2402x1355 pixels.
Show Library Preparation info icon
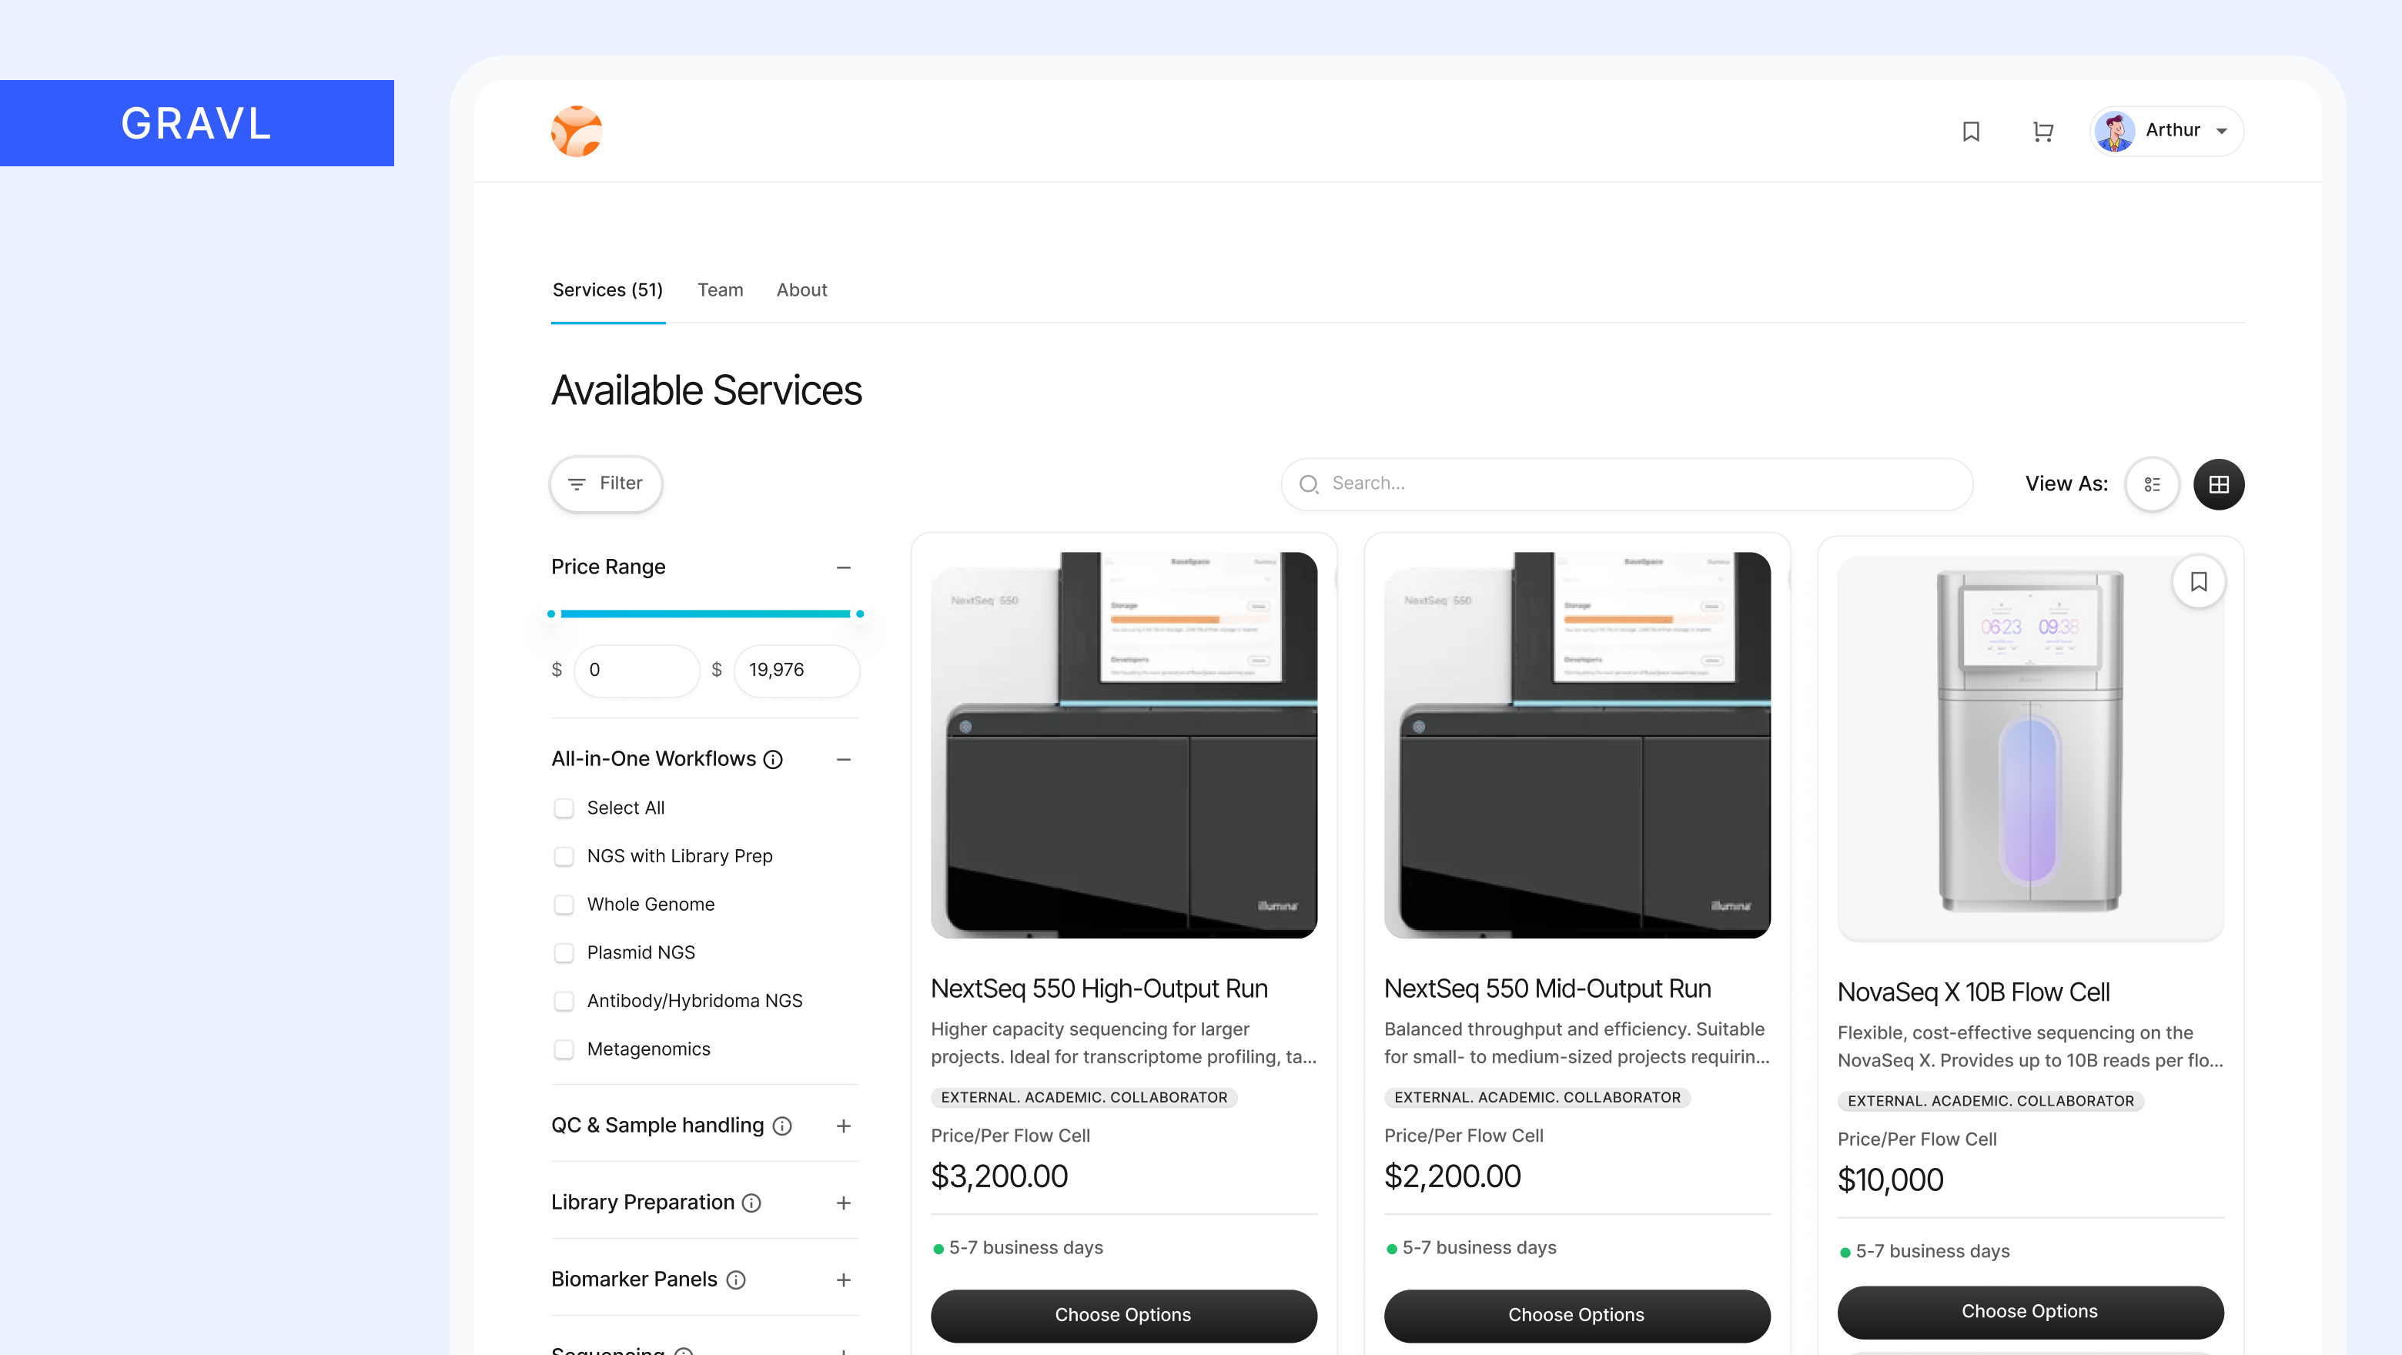(751, 1203)
